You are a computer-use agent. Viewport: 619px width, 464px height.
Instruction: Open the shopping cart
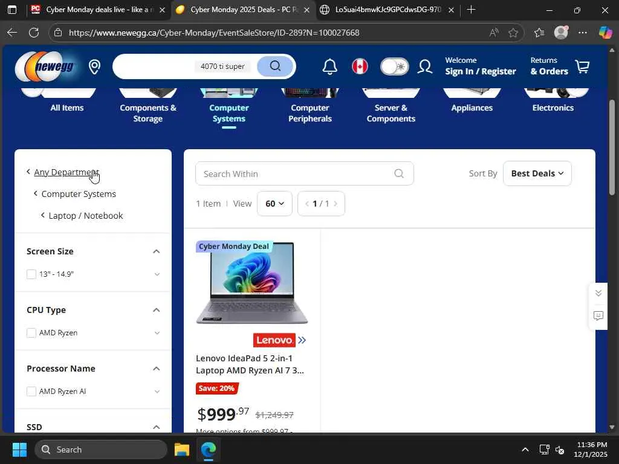tap(582, 66)
